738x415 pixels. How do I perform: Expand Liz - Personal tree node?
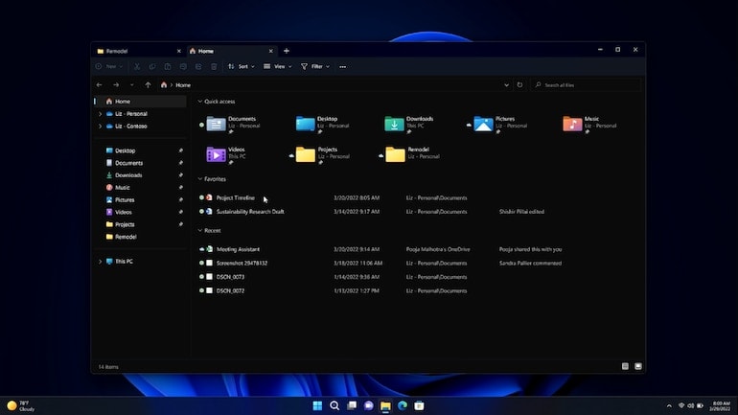100,114
